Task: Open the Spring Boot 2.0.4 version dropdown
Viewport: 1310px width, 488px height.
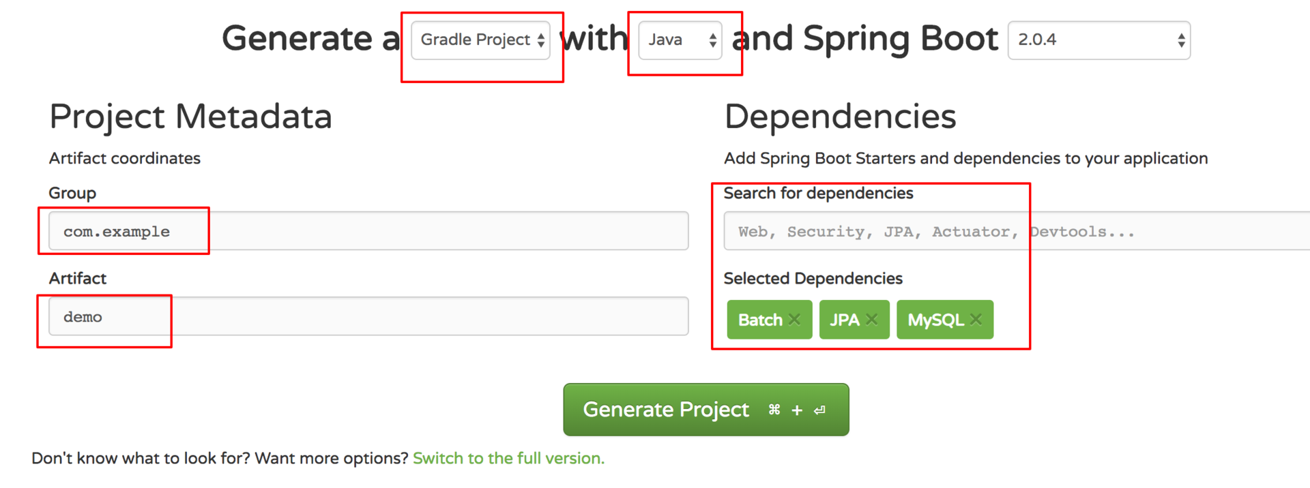Action: coord(1098,40)
